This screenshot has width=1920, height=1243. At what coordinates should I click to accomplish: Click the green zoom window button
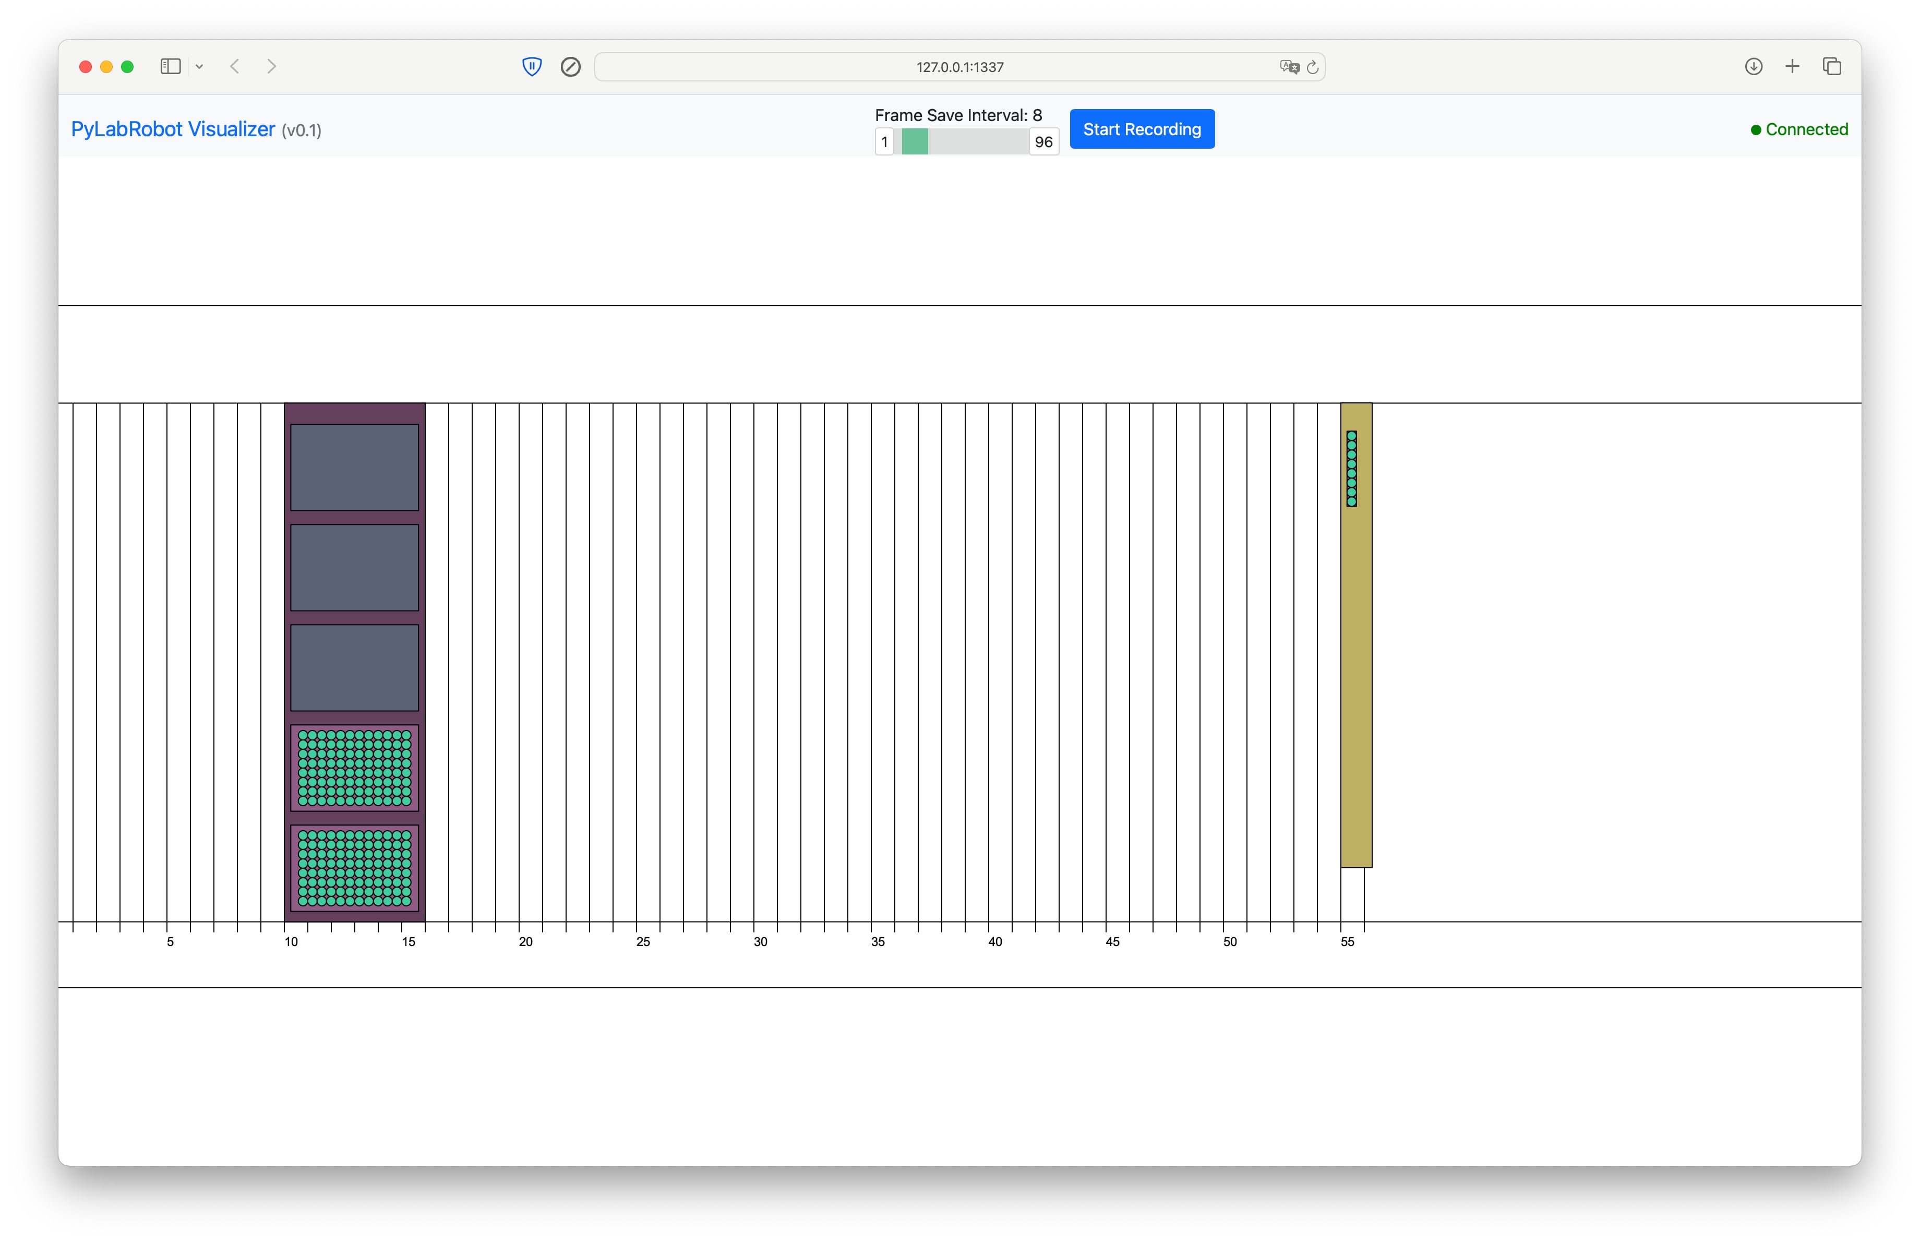(127, 66)
